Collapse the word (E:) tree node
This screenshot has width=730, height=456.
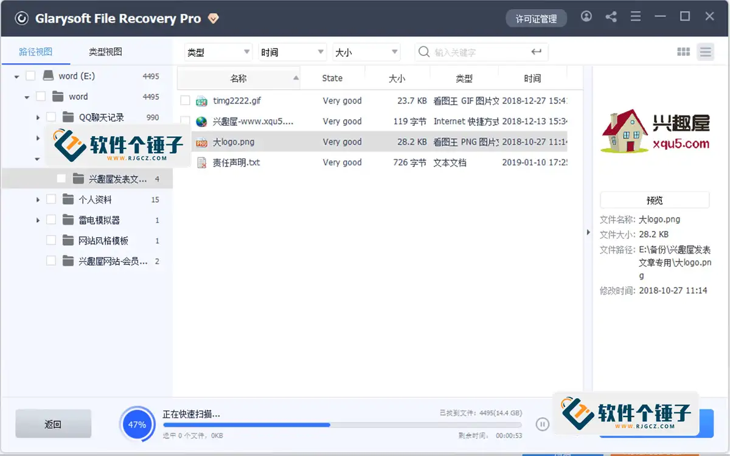click(16, 75)
